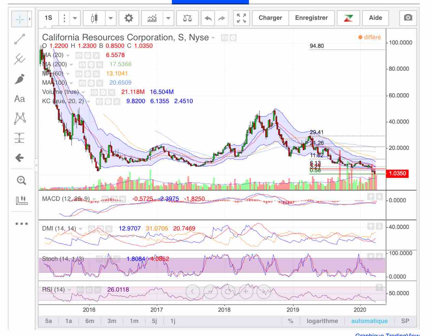Move the DMI pane up
The image size is (431, 336).
(x=371, y=226)
